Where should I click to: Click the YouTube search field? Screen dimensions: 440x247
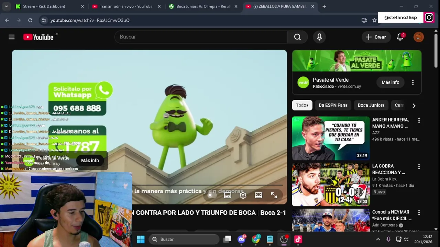[201, 37]
